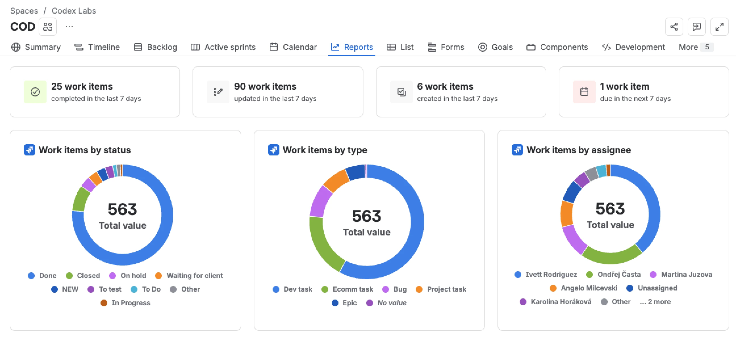
Task: Open the feedback icon button
Action: point(697,27)
